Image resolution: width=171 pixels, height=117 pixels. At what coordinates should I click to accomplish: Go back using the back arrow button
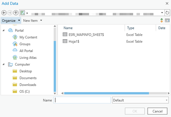[4, 13]
